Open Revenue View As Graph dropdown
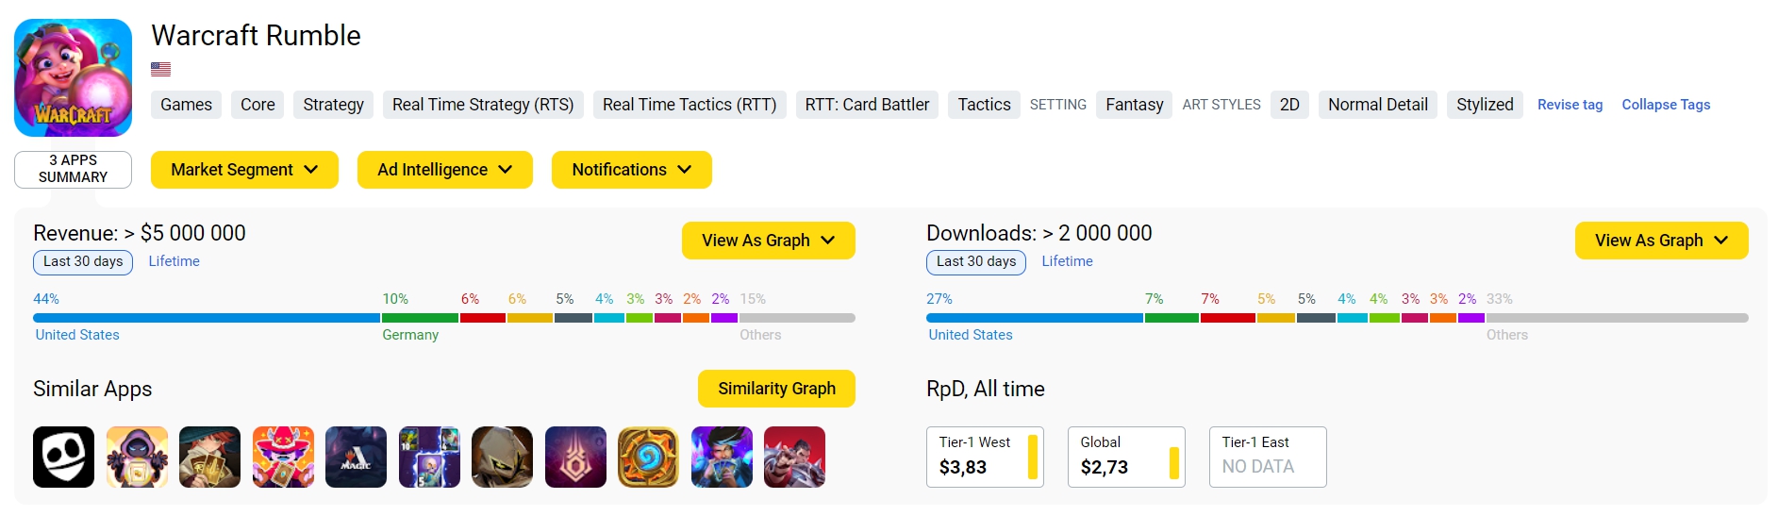The width and height of the screenshot is (1778, 516). click(x=769, y=241)
